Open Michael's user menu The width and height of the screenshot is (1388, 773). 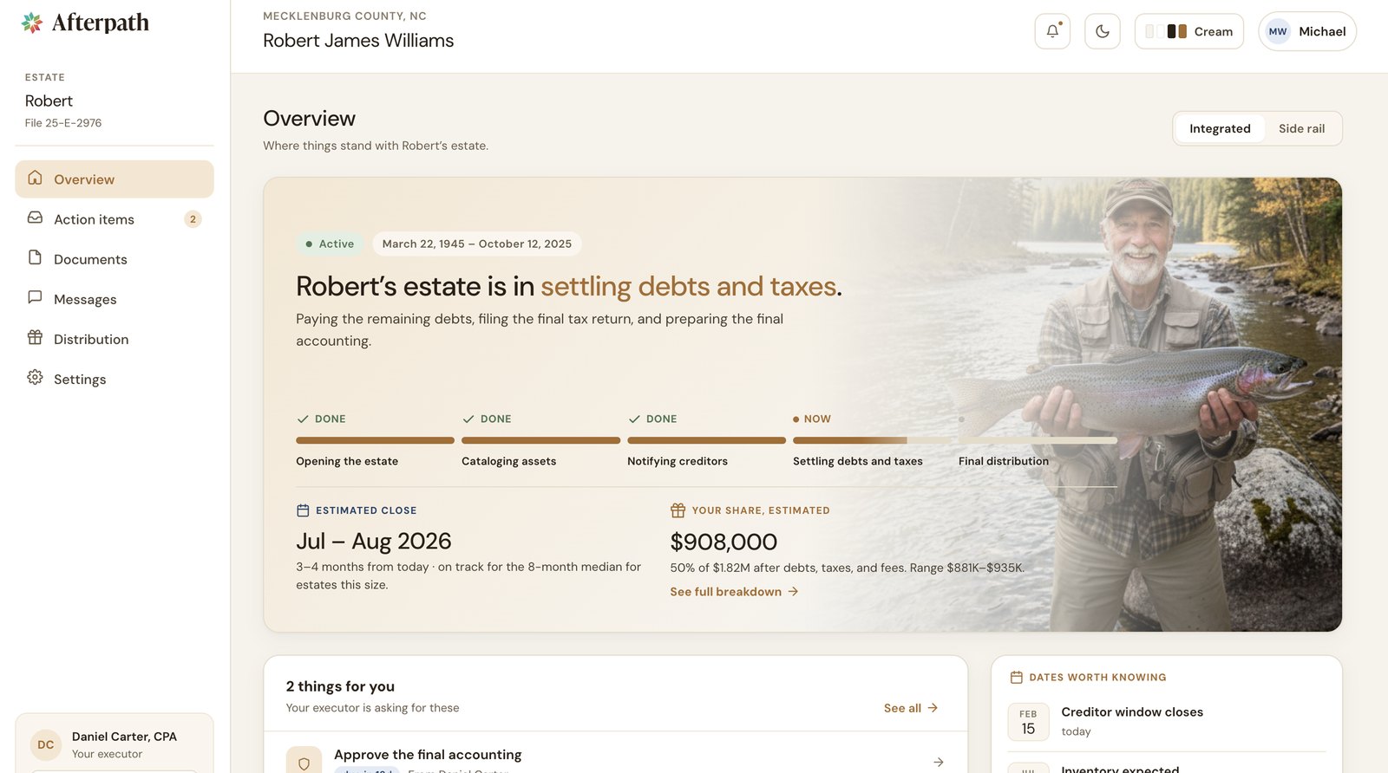[1307, 31]
